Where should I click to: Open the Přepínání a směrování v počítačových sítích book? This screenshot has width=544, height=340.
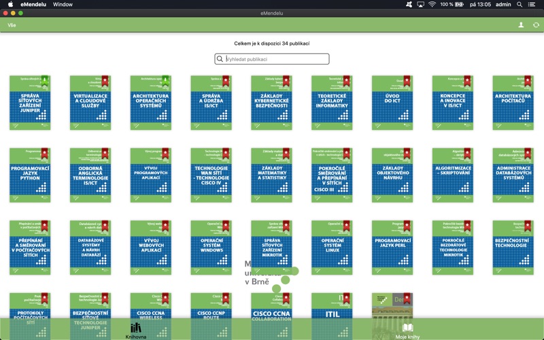click(30, 248)
